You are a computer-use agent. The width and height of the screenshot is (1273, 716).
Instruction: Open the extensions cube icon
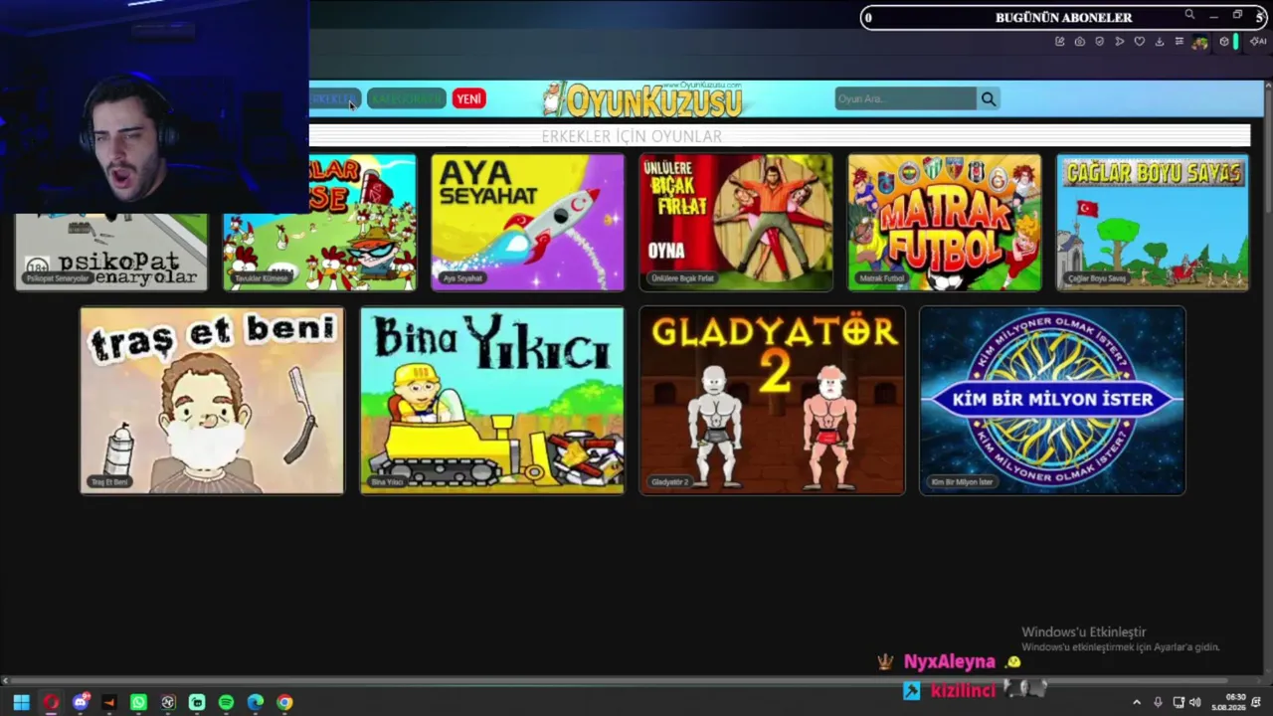1224,42
